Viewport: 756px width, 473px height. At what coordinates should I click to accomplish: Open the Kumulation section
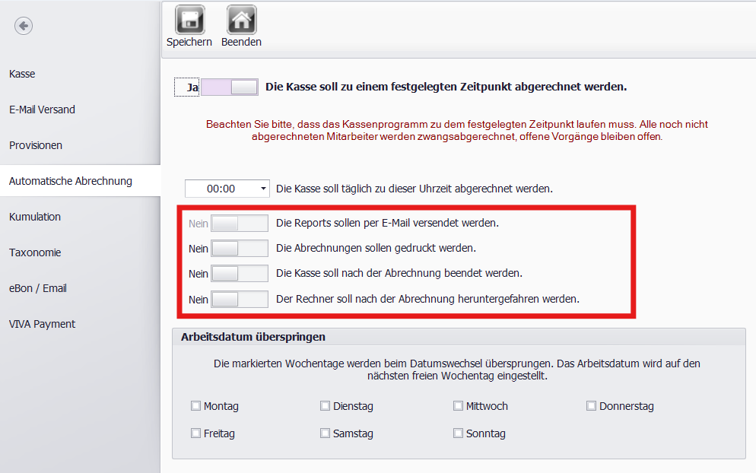tap(35, 217)
